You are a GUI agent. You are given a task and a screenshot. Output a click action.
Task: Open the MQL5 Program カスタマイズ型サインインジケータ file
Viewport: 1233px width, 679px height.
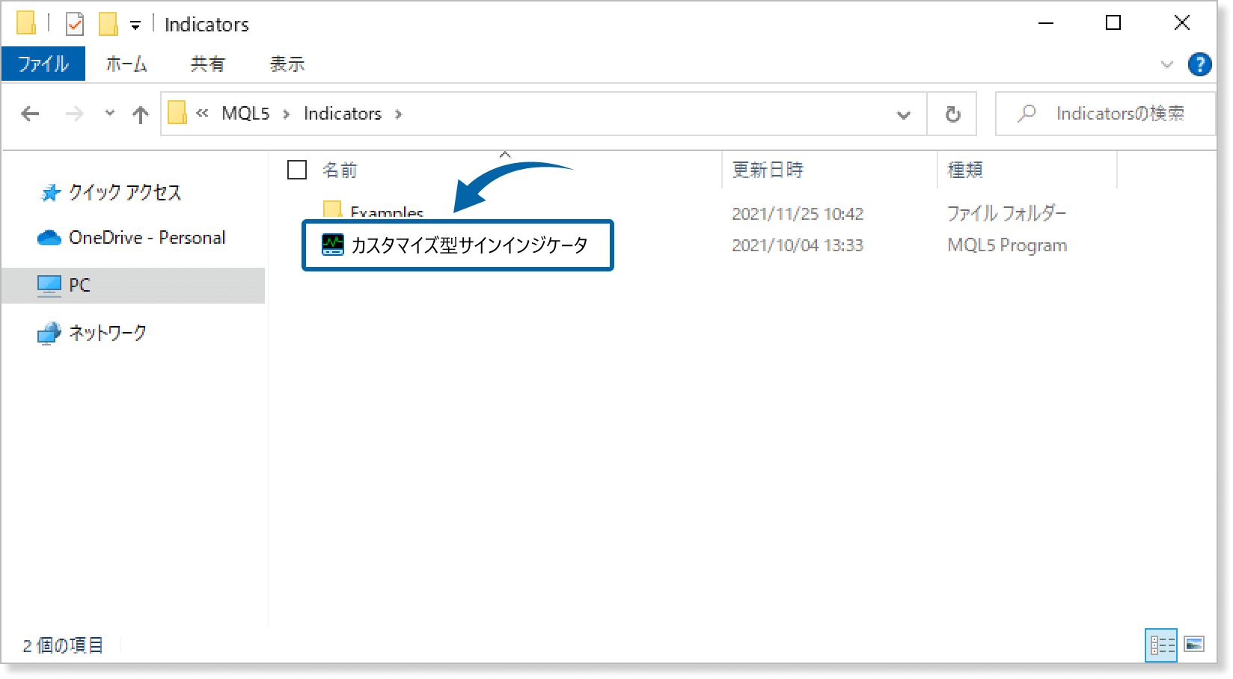coord(470,245)
